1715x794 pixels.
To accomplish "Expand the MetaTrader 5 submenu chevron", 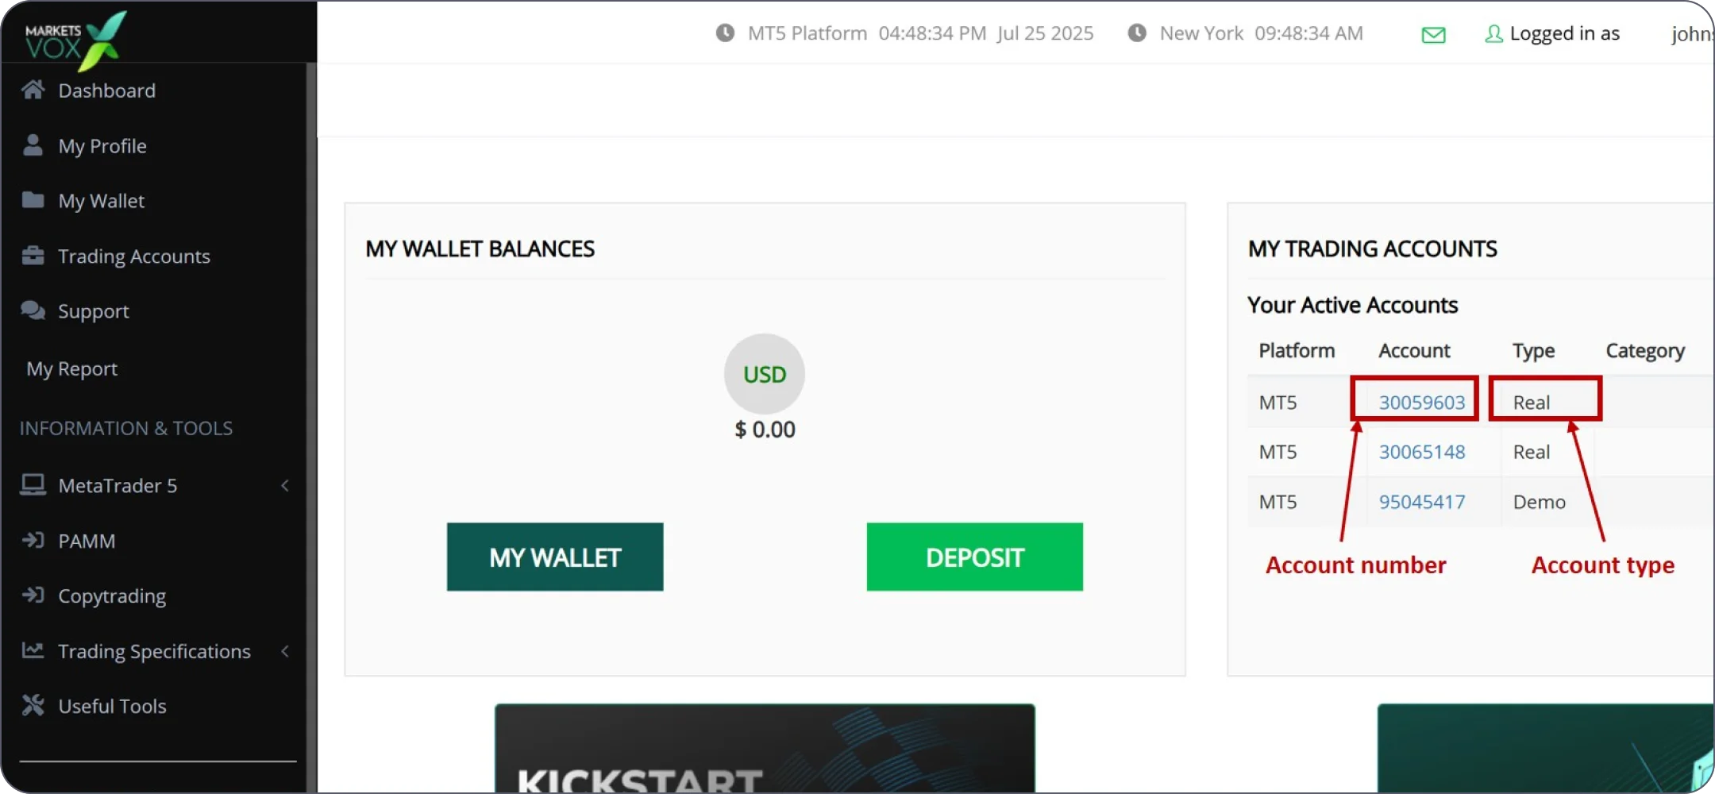I will 285,485.
